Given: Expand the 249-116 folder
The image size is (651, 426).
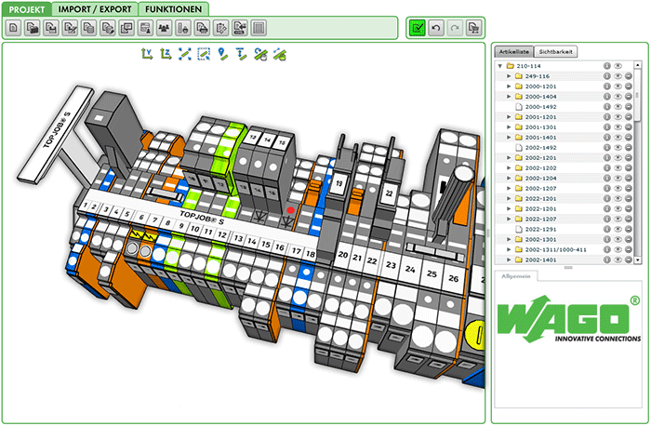Looking at the screenshot, I should [509, 76].
